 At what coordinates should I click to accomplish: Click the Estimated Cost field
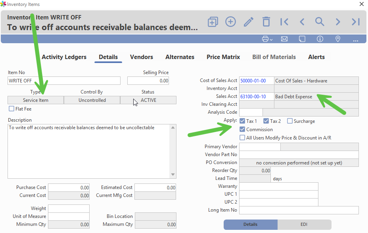(x=155, y=187)
